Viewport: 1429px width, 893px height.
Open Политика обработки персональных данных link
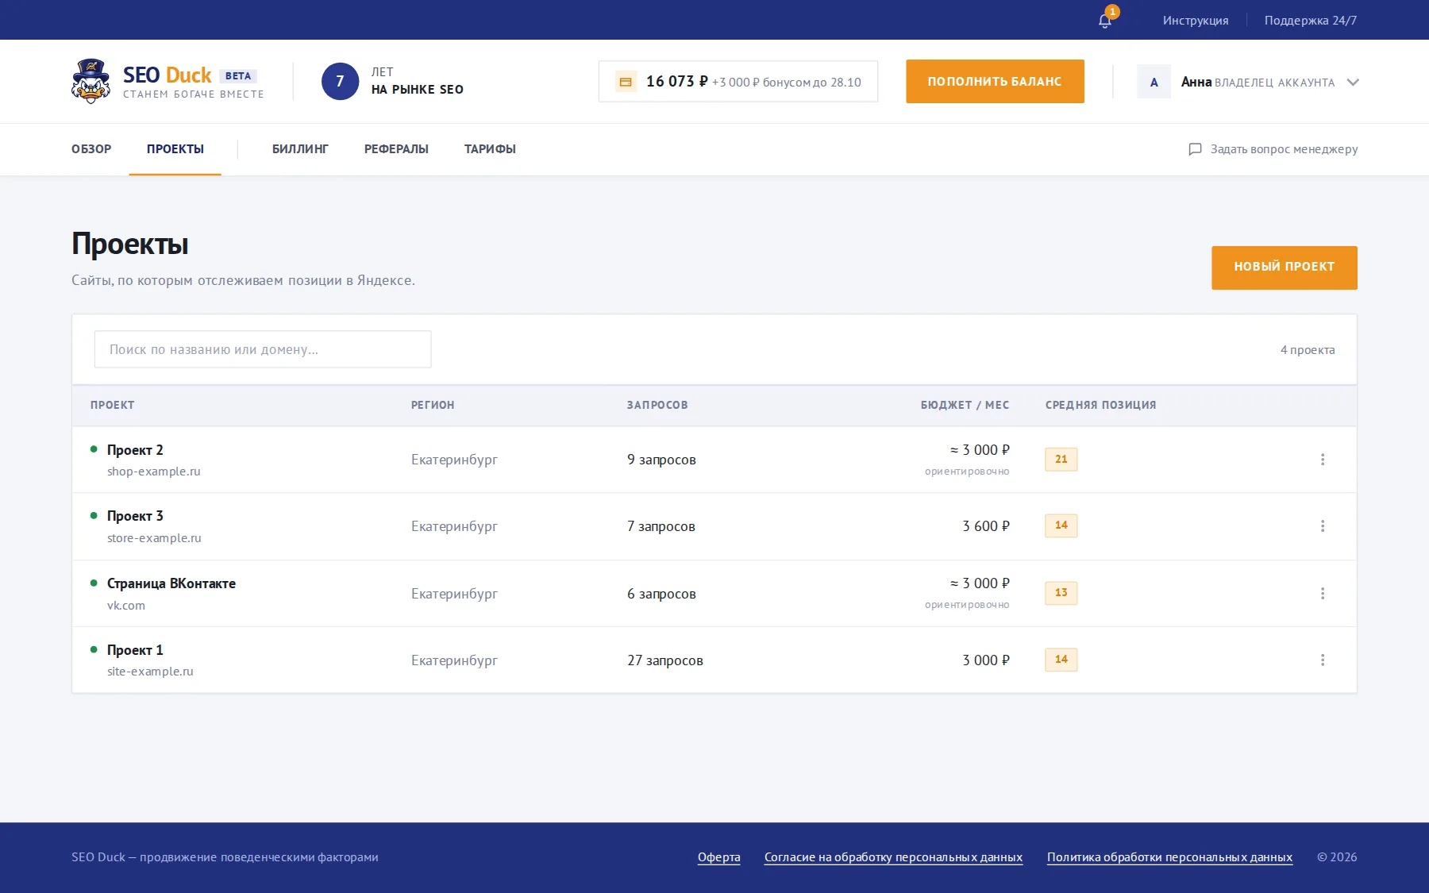point(1169,857)
